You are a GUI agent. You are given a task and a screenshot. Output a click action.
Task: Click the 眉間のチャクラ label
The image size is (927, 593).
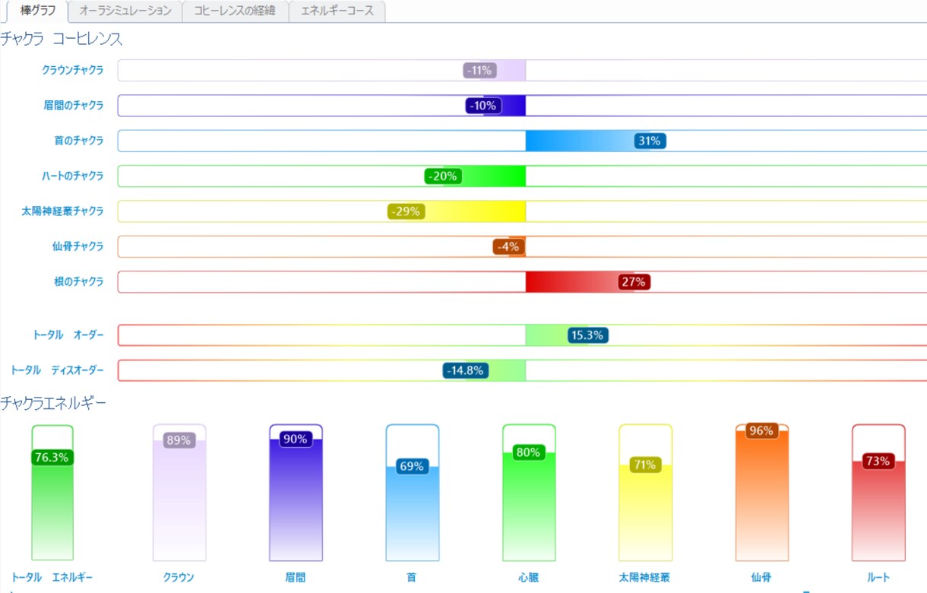click(73, 106)
